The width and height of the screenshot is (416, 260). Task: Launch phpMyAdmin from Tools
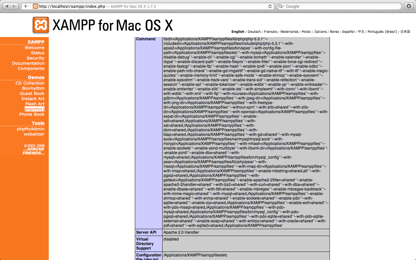tap(31, 129)
